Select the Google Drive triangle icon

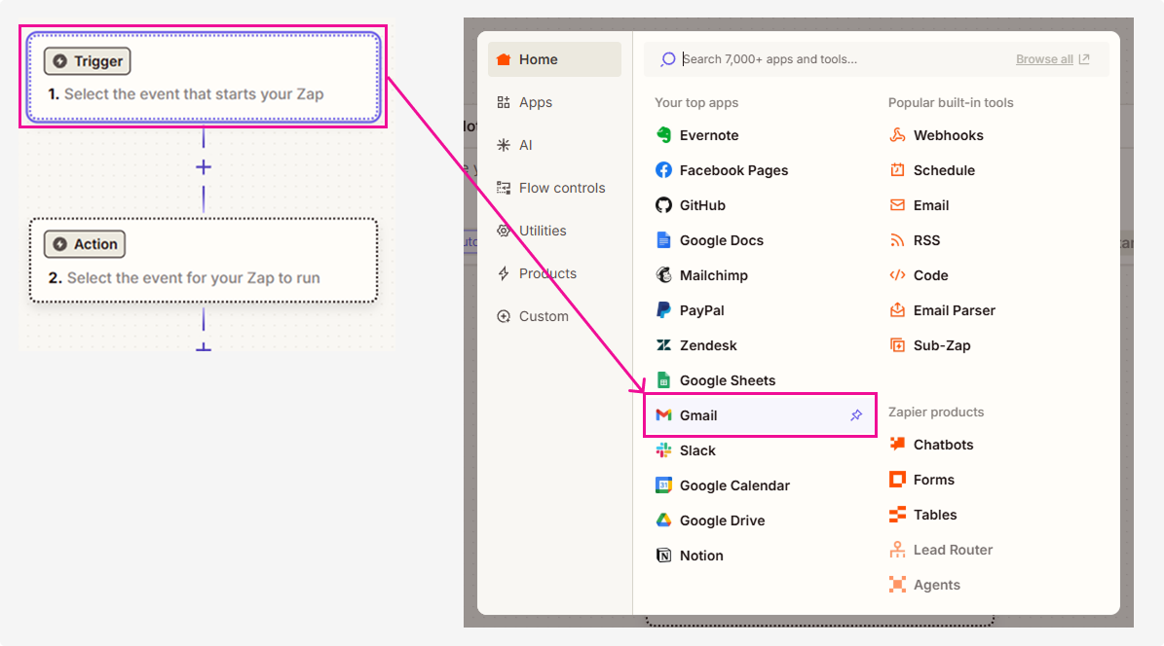(x=663, y=520)
